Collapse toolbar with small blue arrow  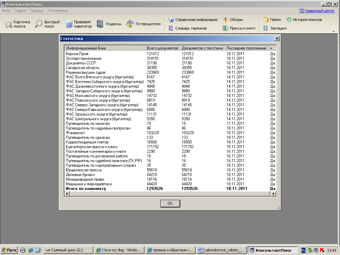[x=333, y=31]
